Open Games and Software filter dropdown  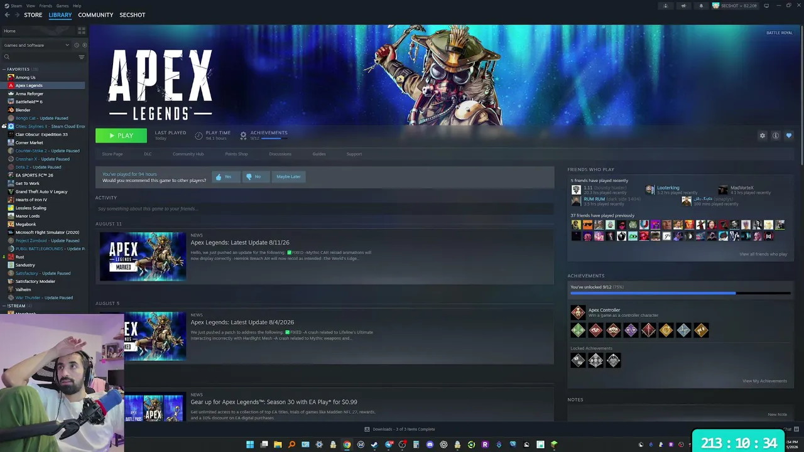coord(36,45)
